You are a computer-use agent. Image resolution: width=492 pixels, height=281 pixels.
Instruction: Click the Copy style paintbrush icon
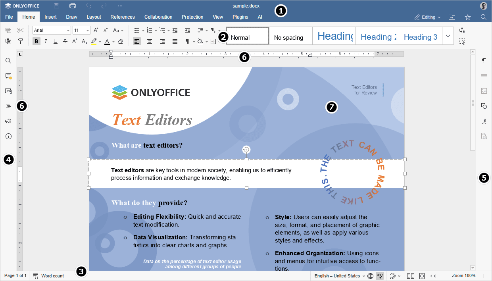[21, 41]
